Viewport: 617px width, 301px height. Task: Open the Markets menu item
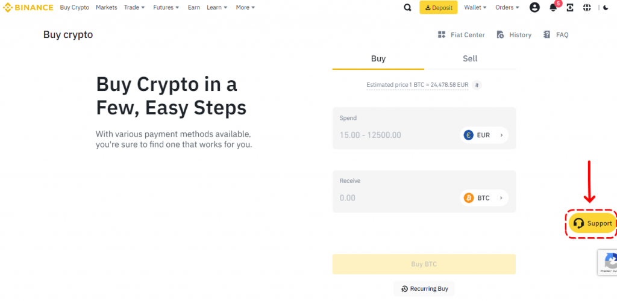coord(107,8)
